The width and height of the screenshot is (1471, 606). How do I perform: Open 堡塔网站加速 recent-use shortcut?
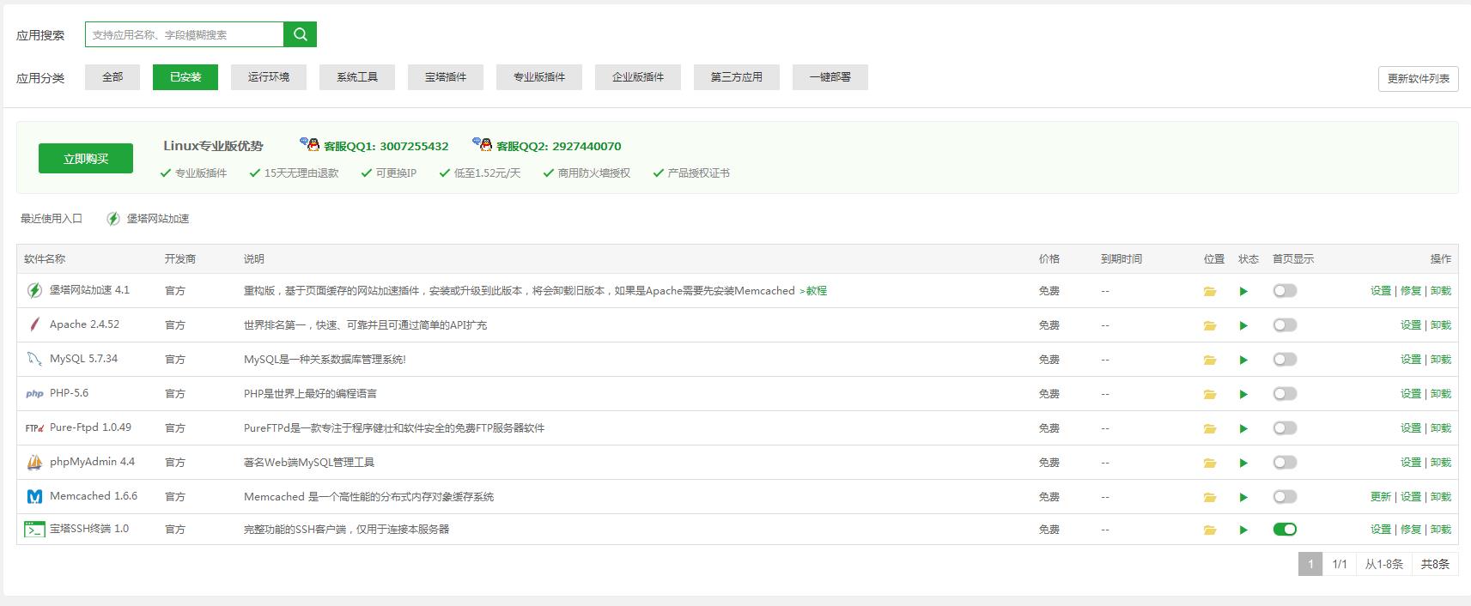pyautogui.click(x=148, y=219)
